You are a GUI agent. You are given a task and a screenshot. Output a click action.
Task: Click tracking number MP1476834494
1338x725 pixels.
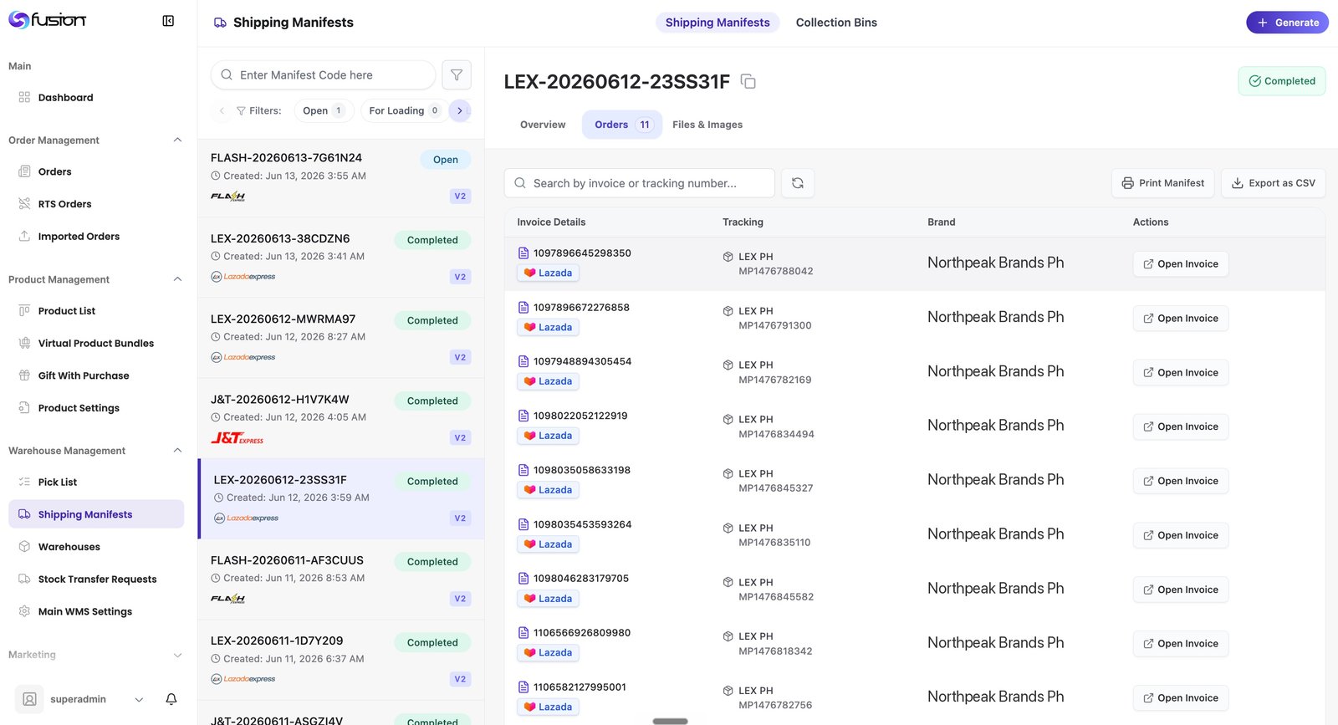pyautogui.click(x=776, y=435)
